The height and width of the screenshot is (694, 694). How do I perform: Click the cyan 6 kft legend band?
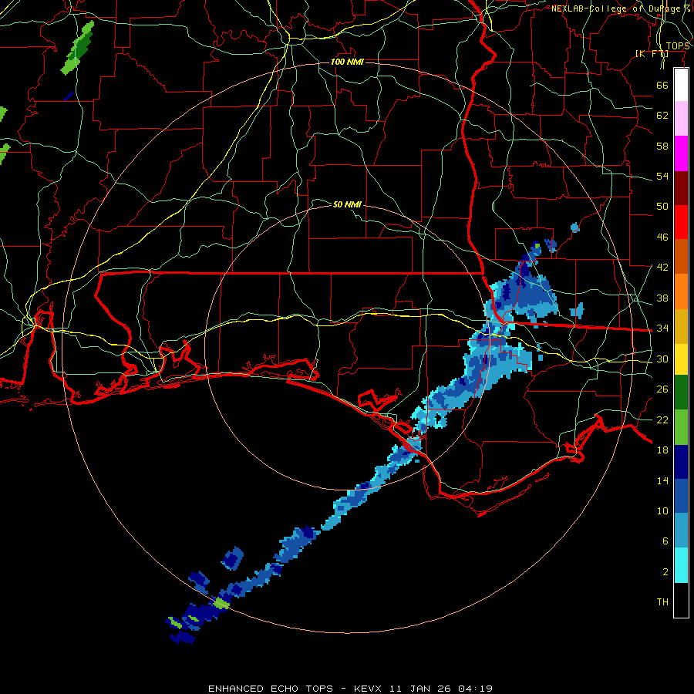pyautogui.click(x=681, y=565)
